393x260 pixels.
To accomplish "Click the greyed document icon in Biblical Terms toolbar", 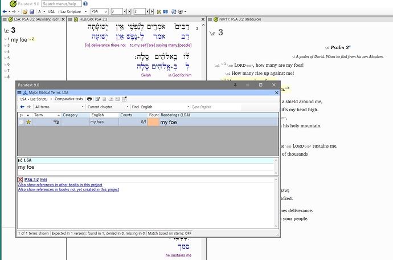I will click(104, 99).
